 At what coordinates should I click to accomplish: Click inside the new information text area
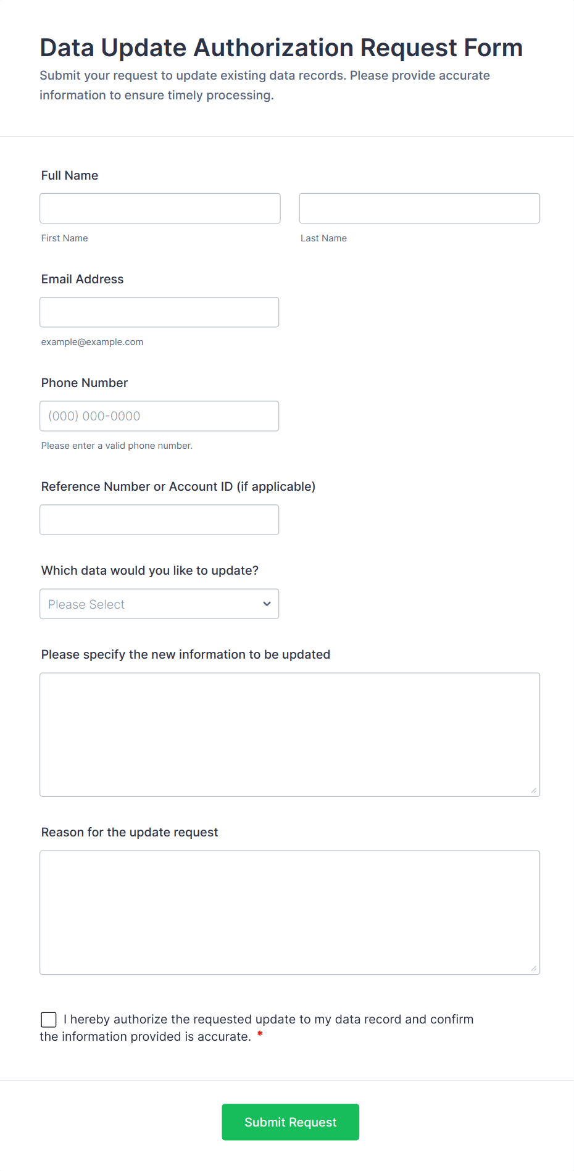289,735
